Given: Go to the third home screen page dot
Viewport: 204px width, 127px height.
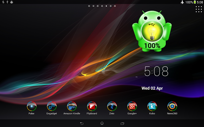Looking at the screenshot, I should point(98,6).
